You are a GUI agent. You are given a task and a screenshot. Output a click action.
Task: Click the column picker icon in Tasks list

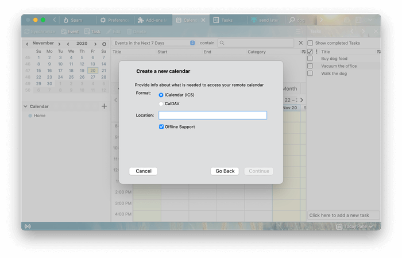click(378, 52)
